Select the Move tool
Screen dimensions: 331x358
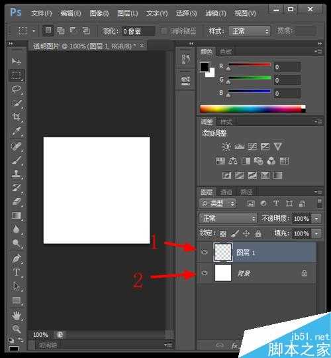coord(16,61)
